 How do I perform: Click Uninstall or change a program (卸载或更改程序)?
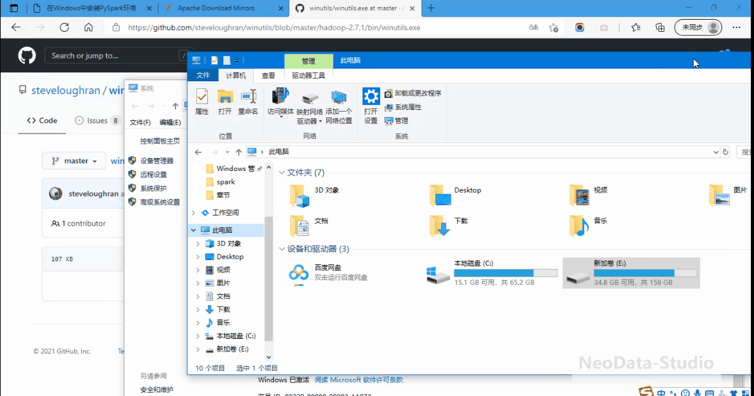tap(413, 93)
